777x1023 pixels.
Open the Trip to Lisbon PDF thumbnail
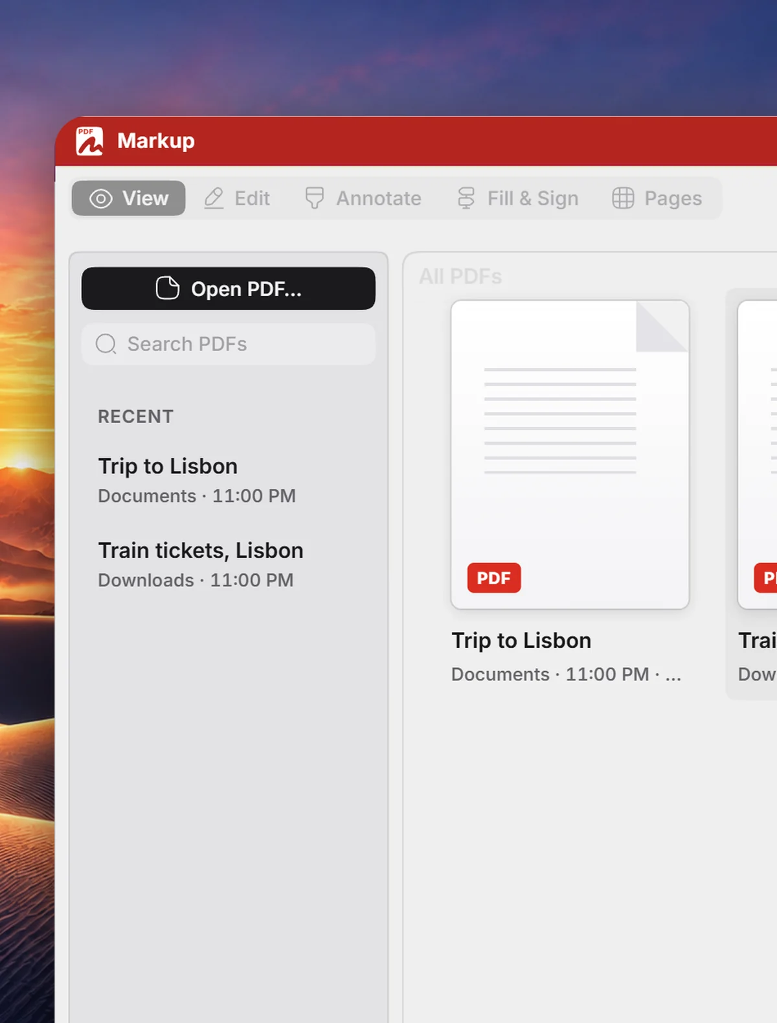(570, 454)
